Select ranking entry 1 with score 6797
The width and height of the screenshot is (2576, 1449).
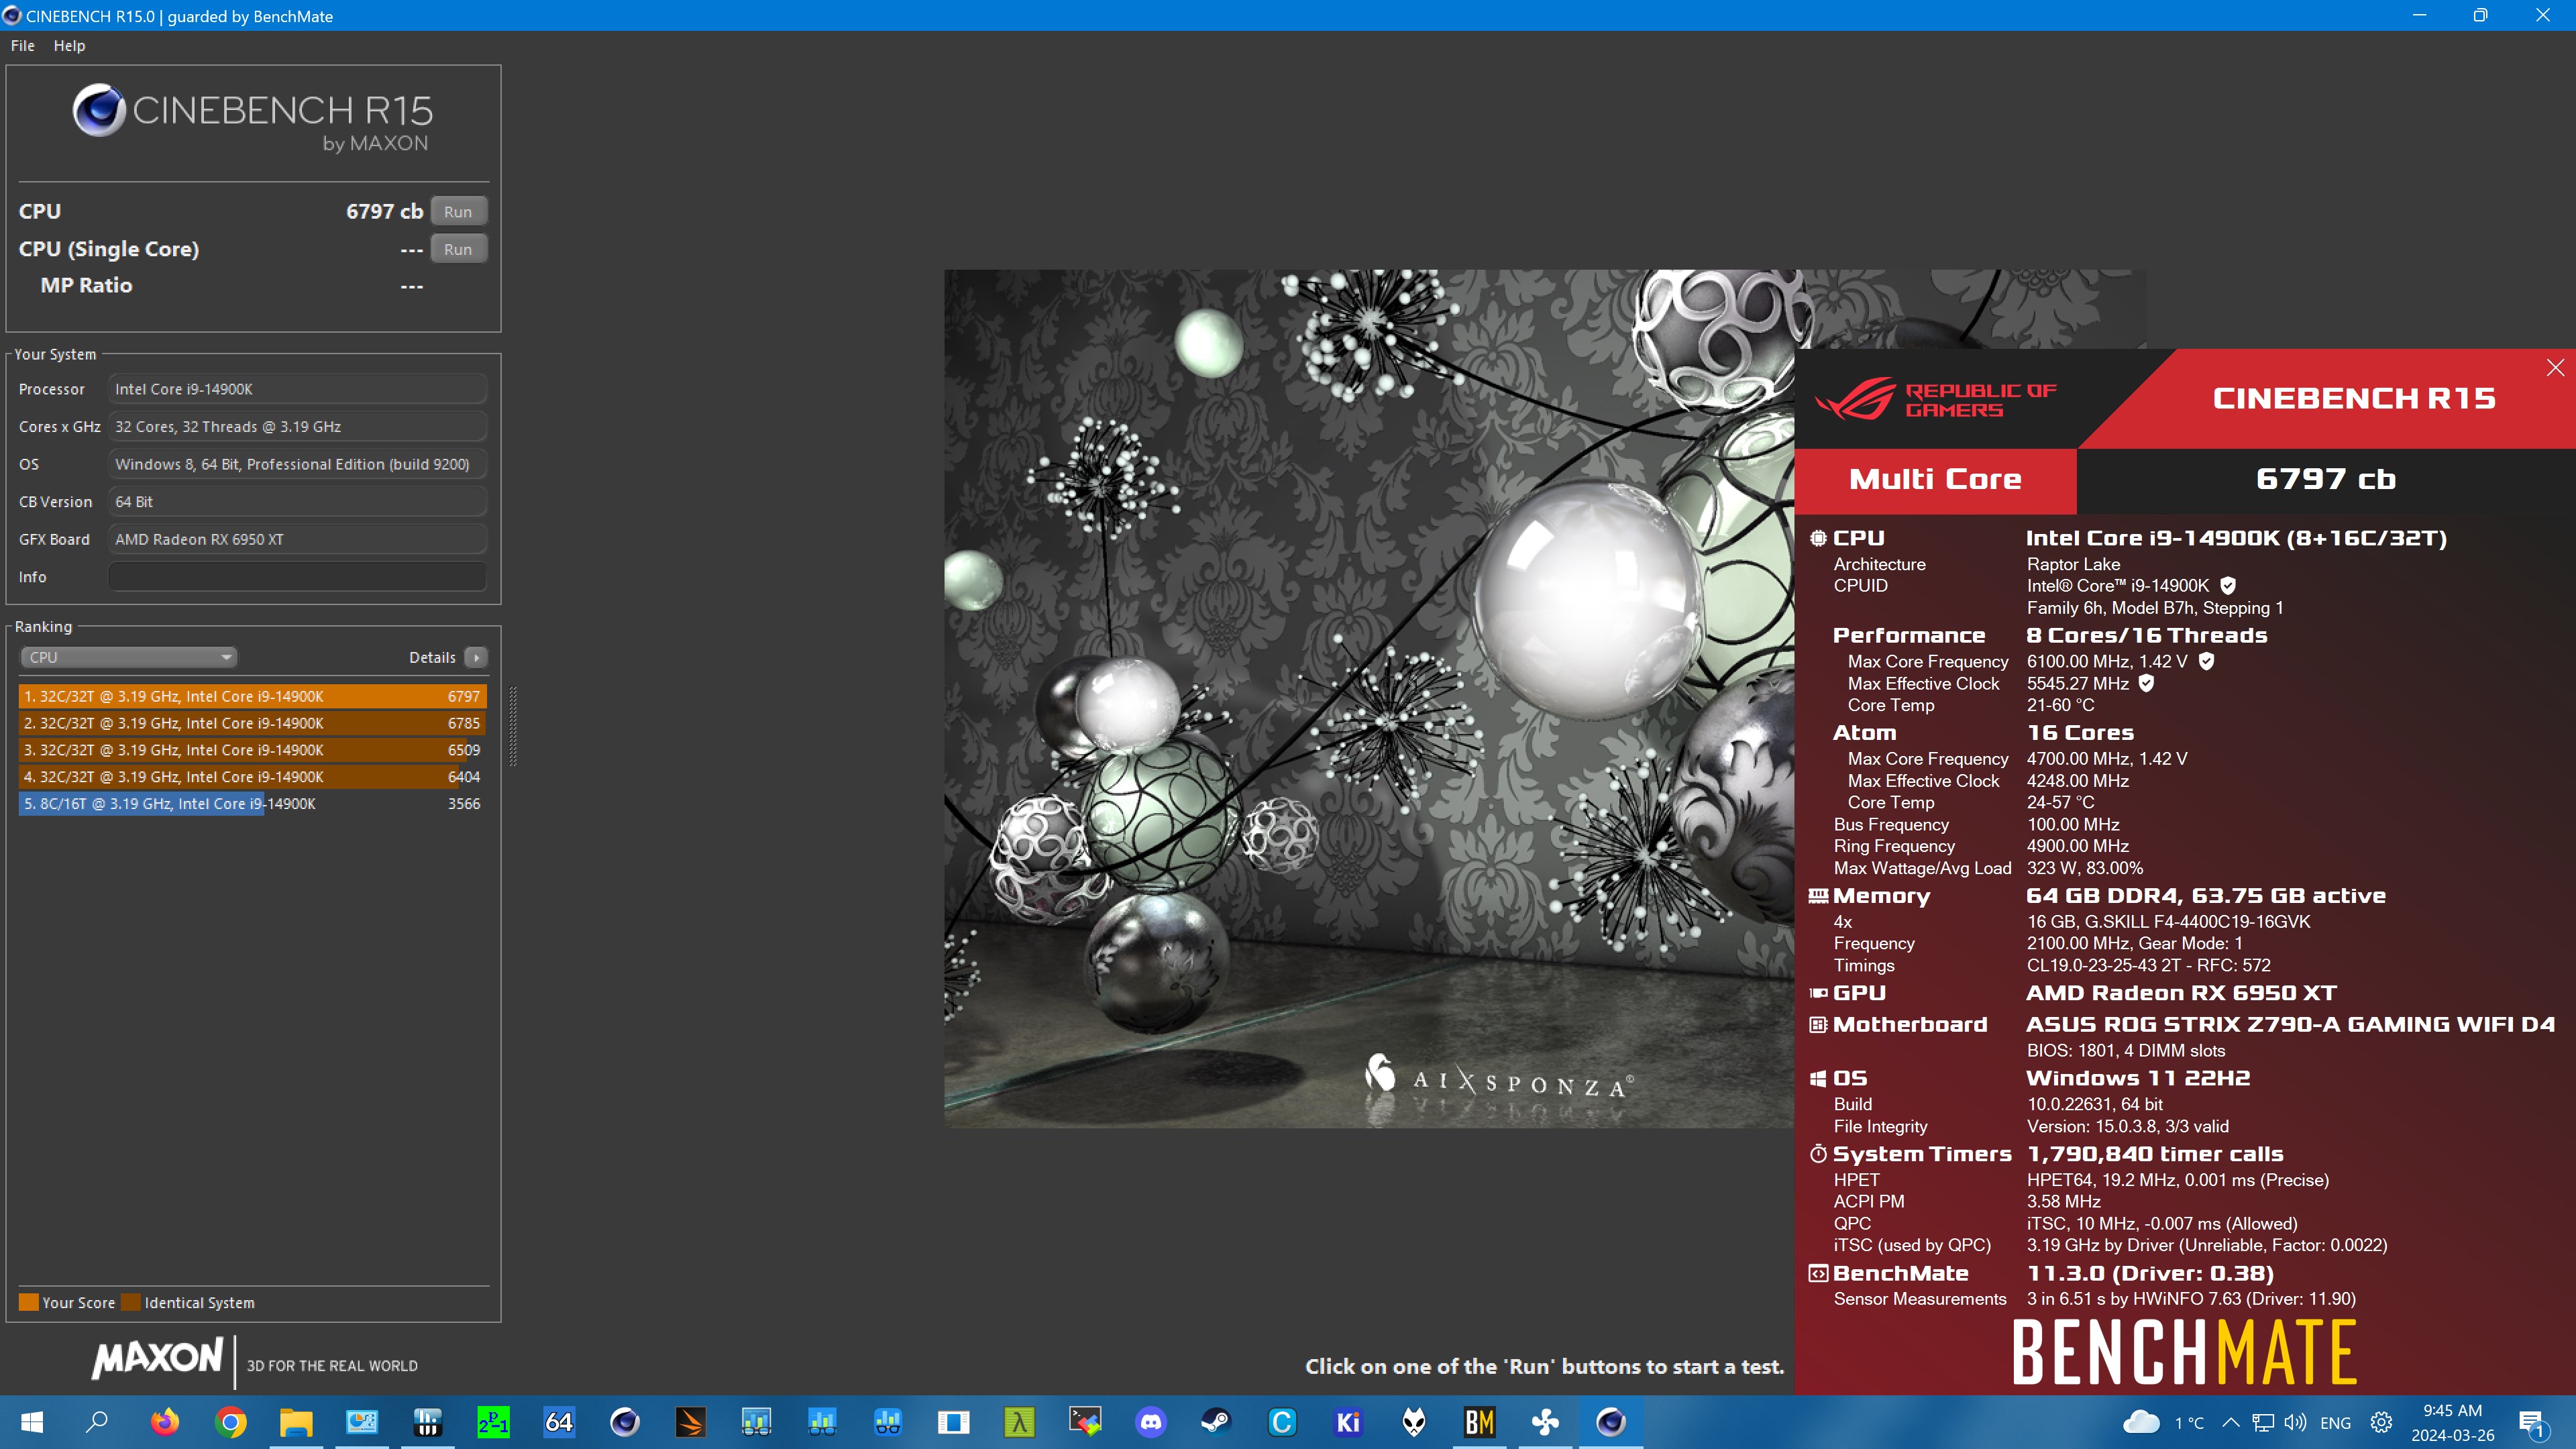point(252,696)
